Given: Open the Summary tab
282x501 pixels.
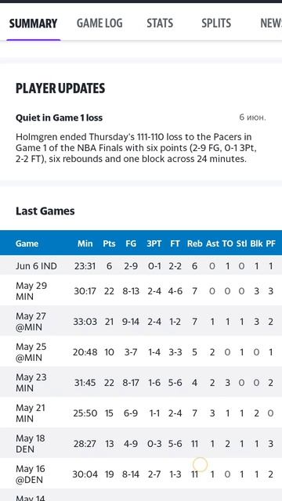Looking at the screenshot, I should coord(33,23).
